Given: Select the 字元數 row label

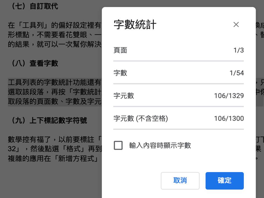Looking at the screenshot, I should tap(124, 96).
